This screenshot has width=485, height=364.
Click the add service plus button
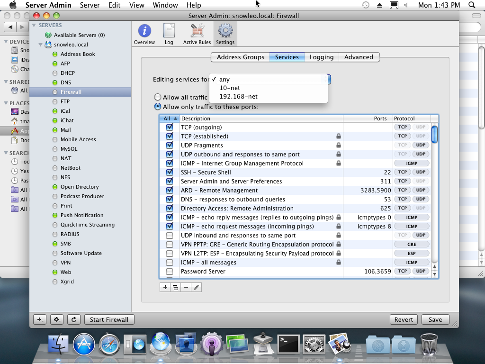point(165,287)
